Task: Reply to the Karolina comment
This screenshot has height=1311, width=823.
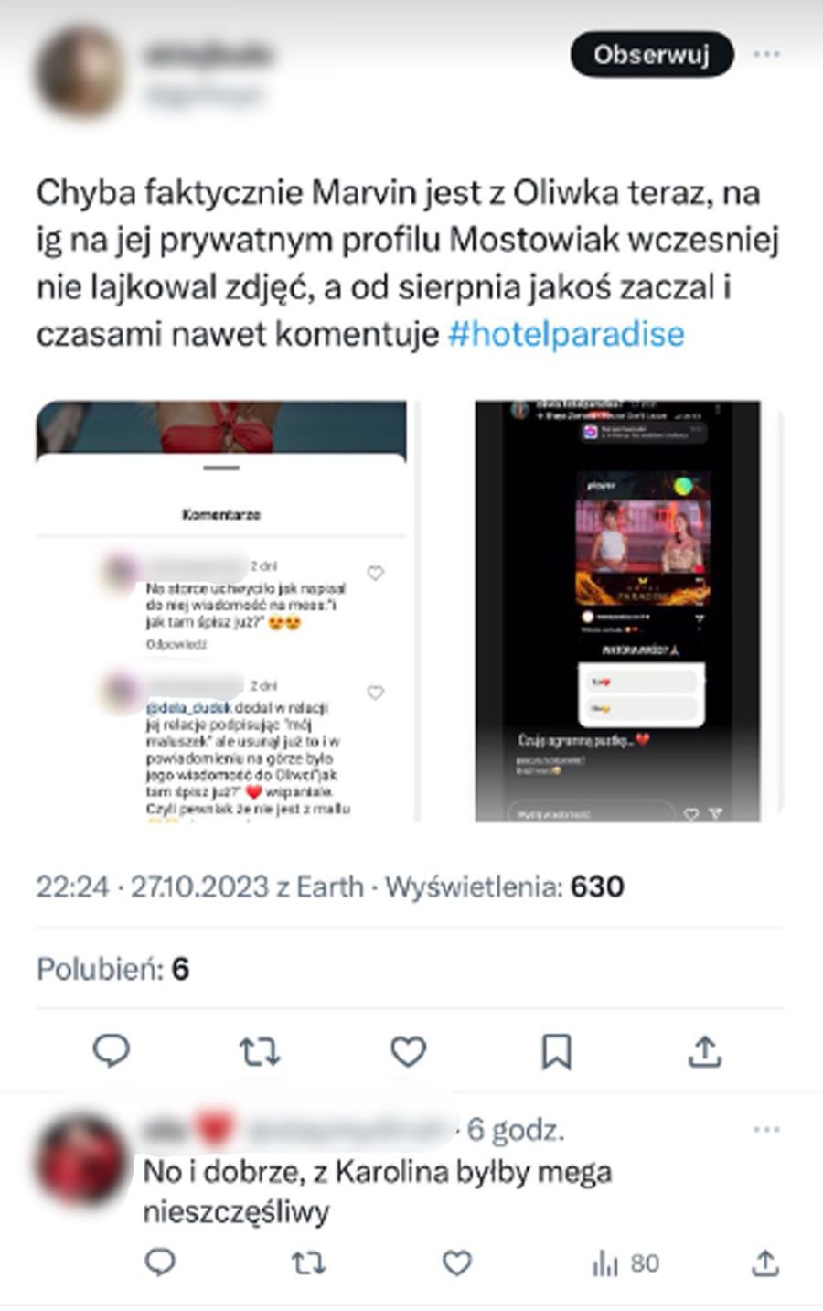Action: [x=160, y=1263]
